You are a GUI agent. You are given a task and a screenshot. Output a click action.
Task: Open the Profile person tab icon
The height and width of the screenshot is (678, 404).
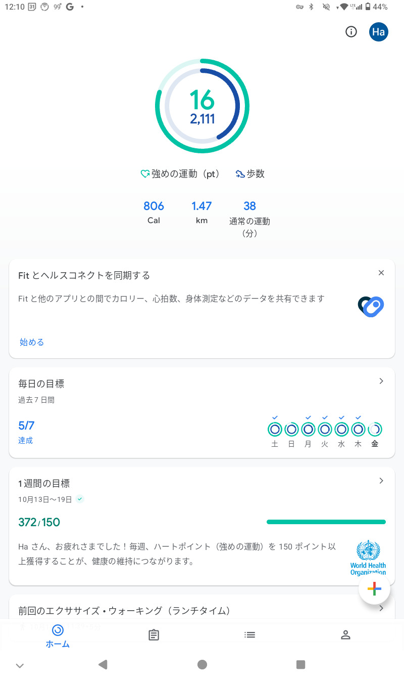pos(345,635)
